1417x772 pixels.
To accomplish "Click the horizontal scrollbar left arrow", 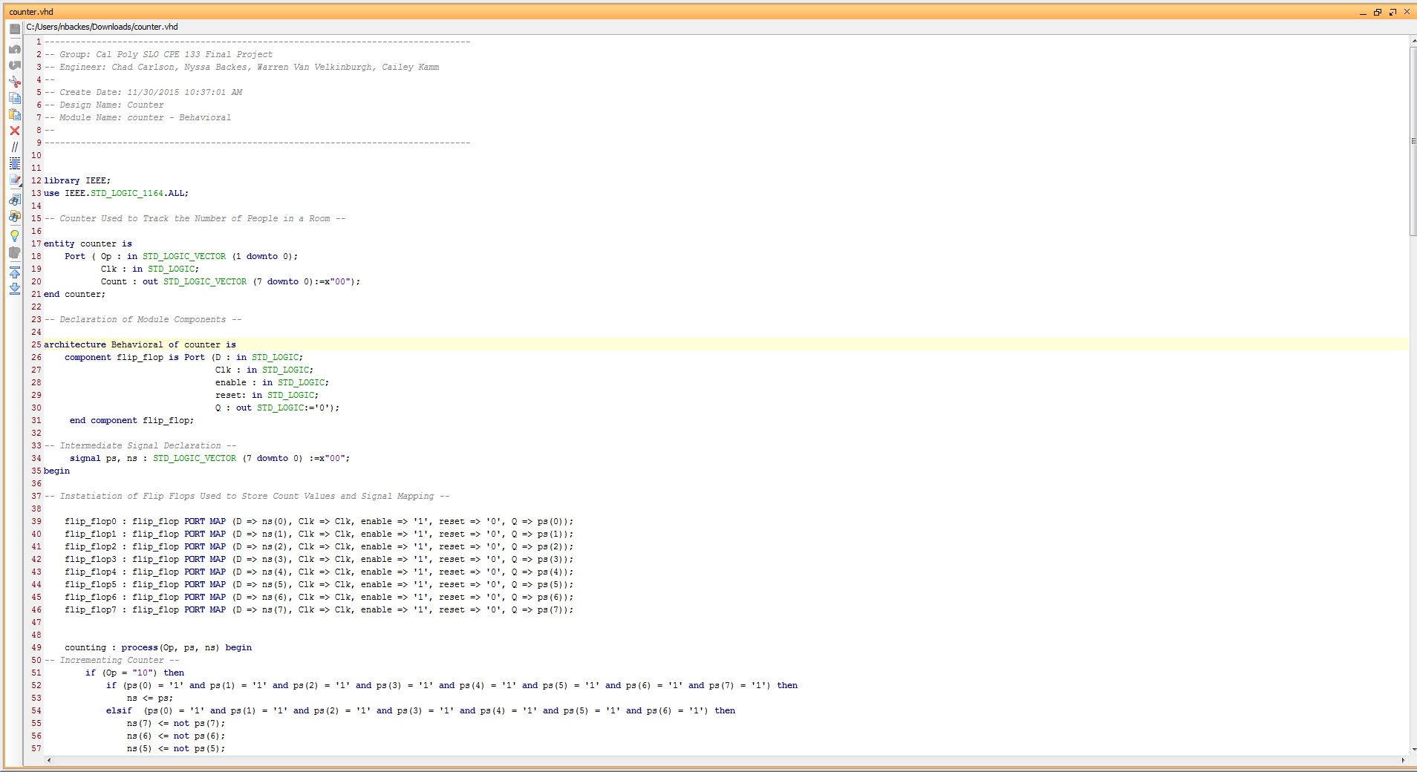I will click(49, 760).
